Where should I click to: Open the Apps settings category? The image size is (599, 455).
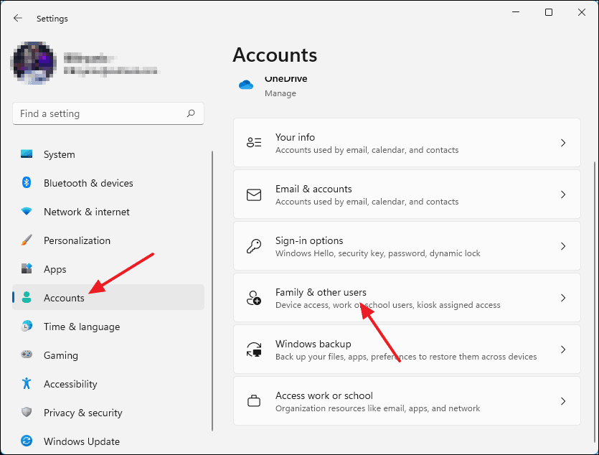pyautogui.click(x=108, y=269)
